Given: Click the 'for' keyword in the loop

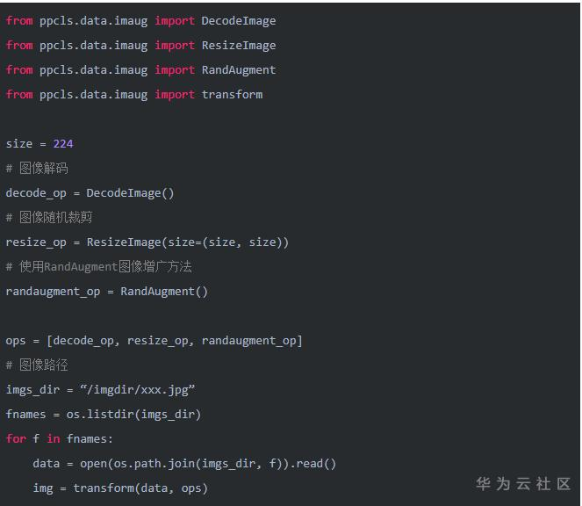Looking at the screenshot, I should [16, 438].
